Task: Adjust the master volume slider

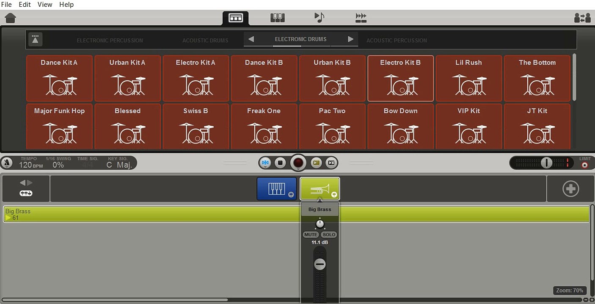Action: tap(546, 163)
